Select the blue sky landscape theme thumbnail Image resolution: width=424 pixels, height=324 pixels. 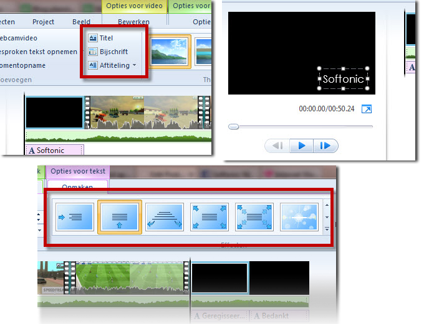coord(169,52)
